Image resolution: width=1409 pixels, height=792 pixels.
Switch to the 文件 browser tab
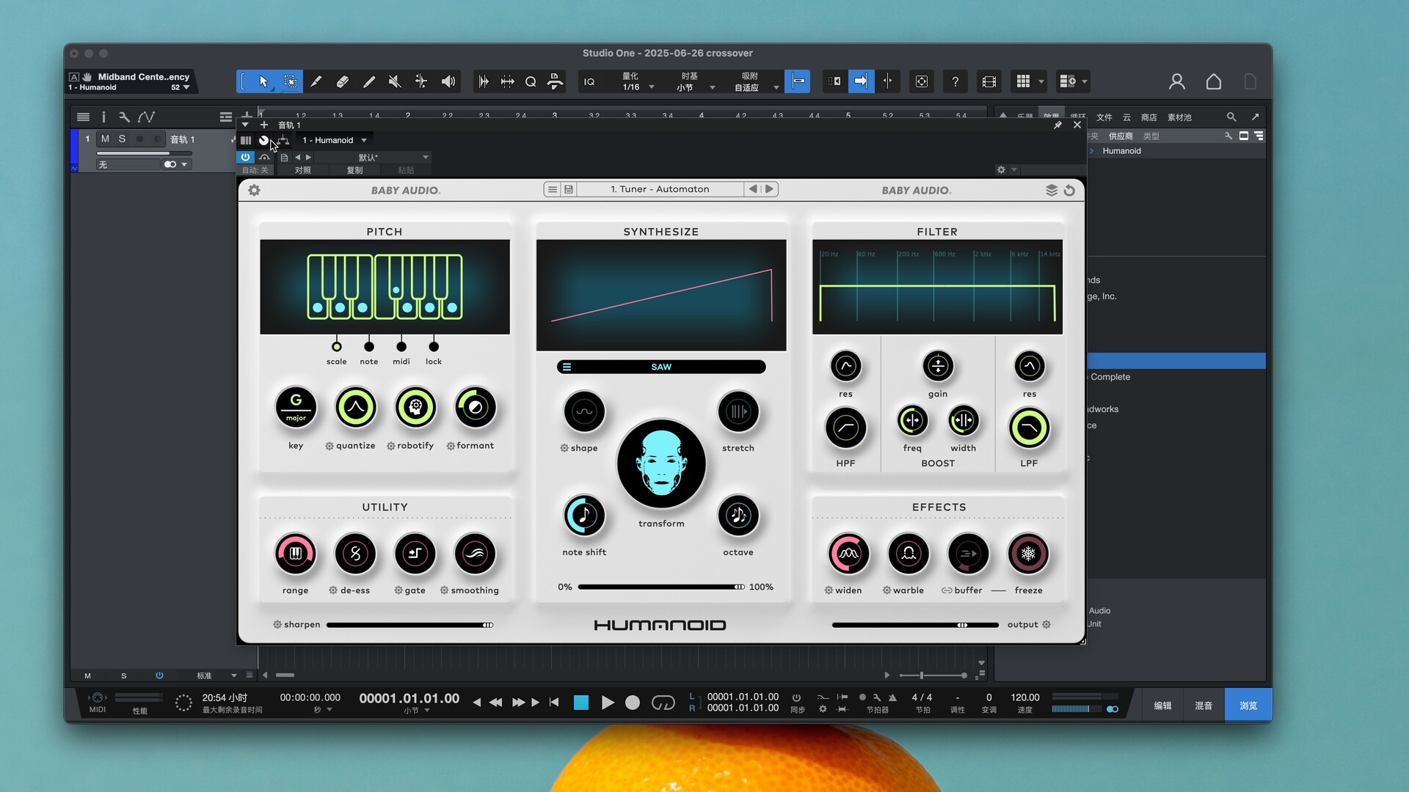(x=1104, y=117)
